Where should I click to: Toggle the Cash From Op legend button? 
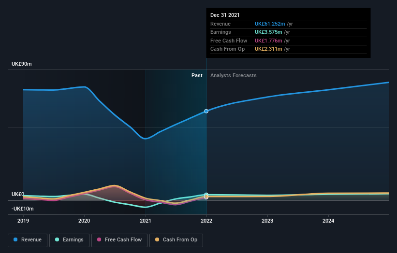coord(176,240)
